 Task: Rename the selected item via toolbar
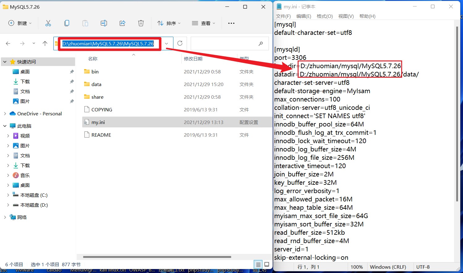[x=104, y=23]
